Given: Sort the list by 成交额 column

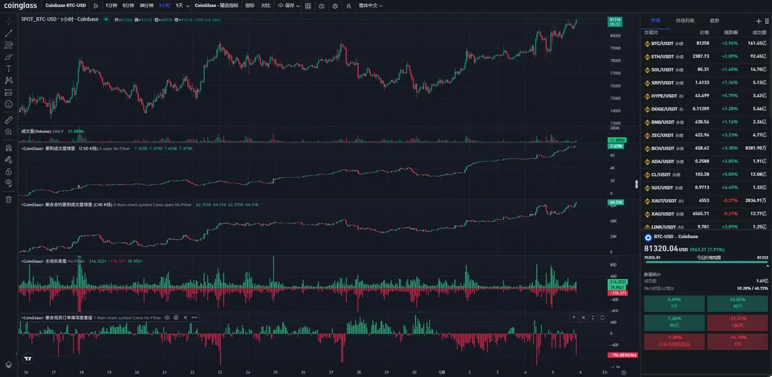Looking at the screenshot, I should [758, 32].
